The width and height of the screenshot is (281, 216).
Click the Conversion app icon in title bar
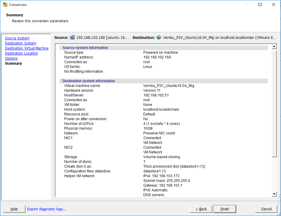pos(5,4)
